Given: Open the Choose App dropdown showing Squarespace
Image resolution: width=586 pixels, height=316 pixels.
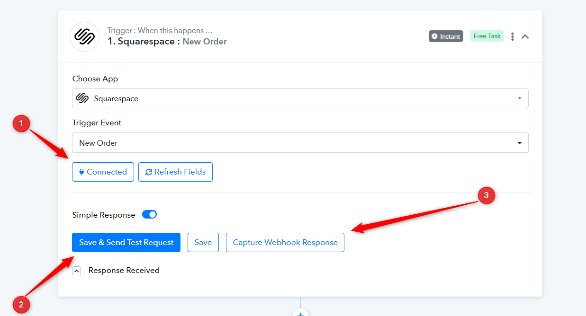Looking at the screenshot, I should (300, 98).
